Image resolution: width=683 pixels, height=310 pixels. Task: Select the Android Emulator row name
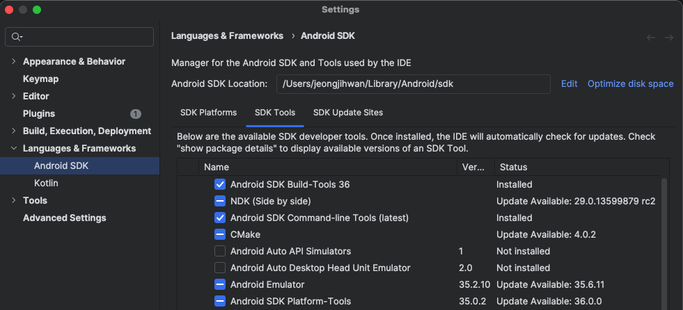(x=267, y=284)
